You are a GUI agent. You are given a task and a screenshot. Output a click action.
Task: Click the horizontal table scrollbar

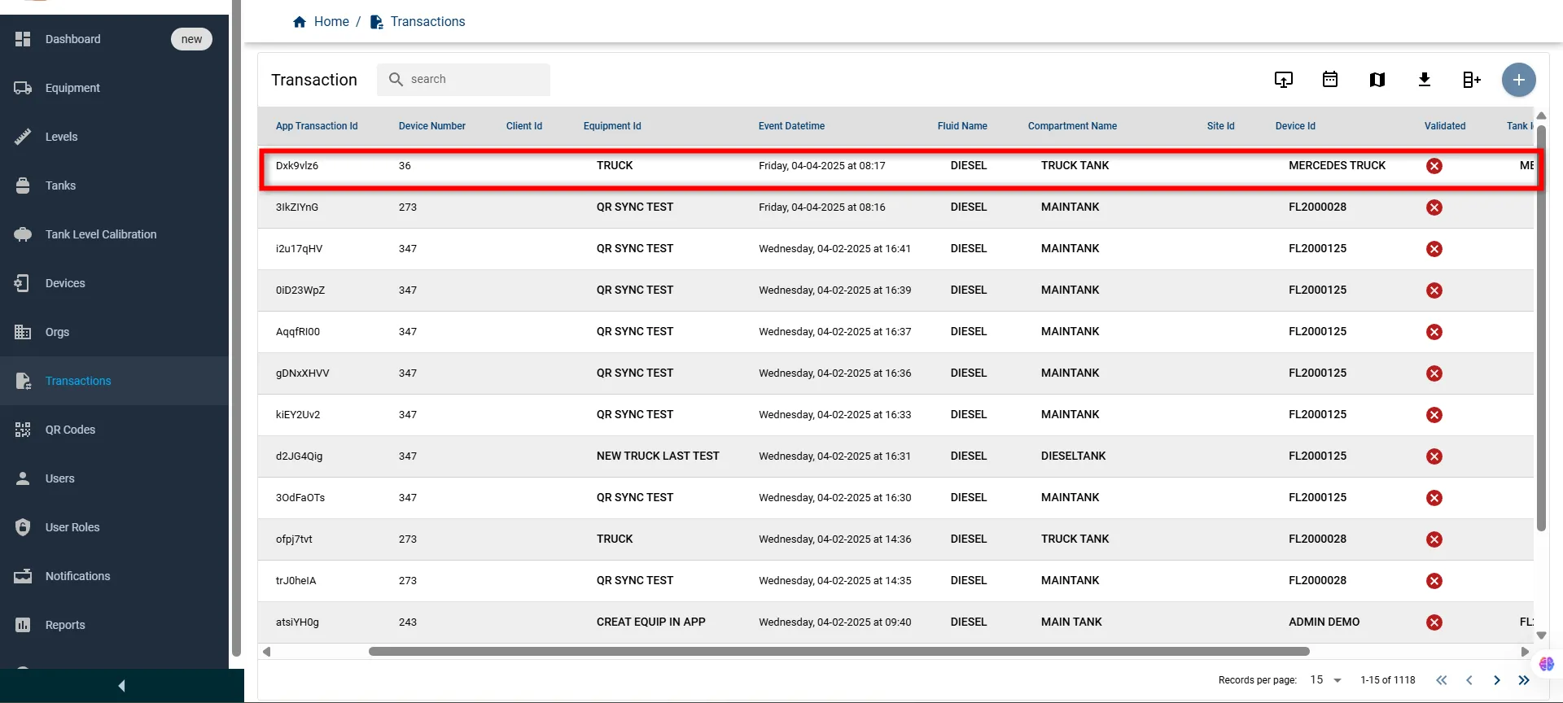[x=838, y=652]
